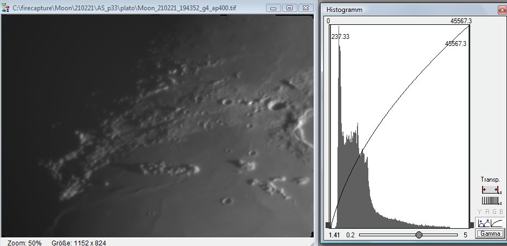507x246 pixels.
Task: Close the Moon image window
Action: coord(305,8)
